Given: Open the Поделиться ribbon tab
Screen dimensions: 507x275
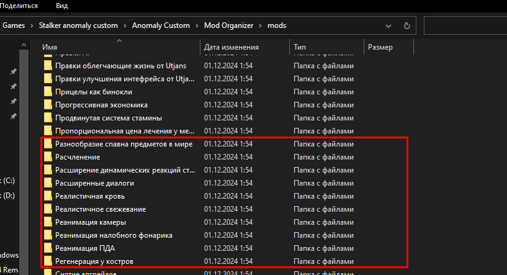Looking at the screenshot, I should [19, 6].
